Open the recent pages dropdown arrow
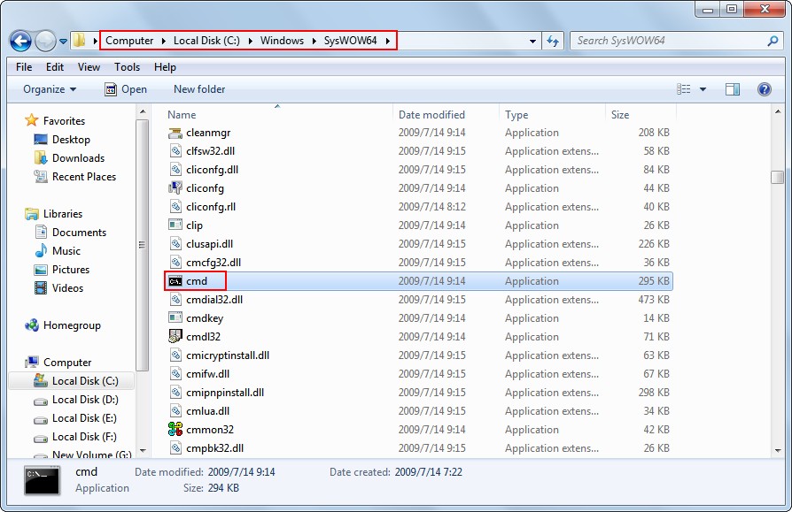The image size is (792, 512). (x=63, y=42)
